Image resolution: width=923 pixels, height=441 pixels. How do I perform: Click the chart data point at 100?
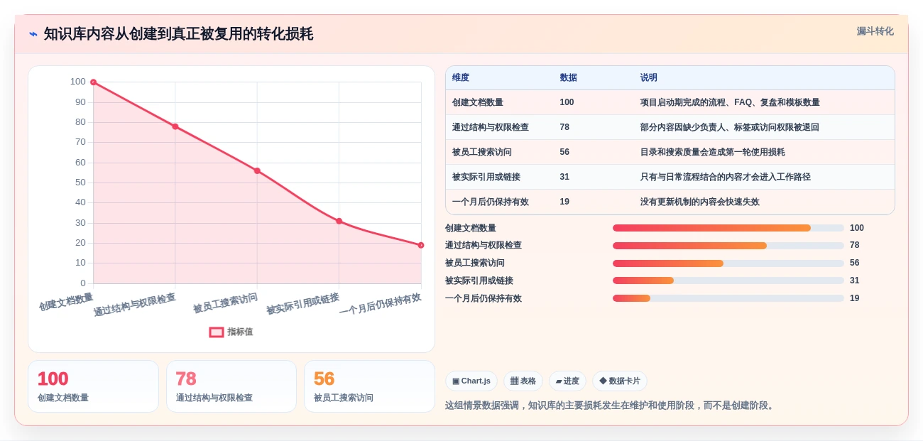click(x=93, y=82)
